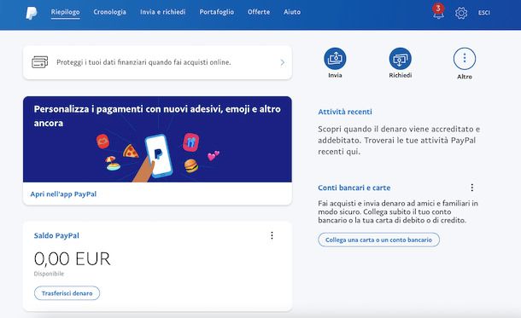
Task: Click the Invia label under the send icon
Action: pos(335,75)
